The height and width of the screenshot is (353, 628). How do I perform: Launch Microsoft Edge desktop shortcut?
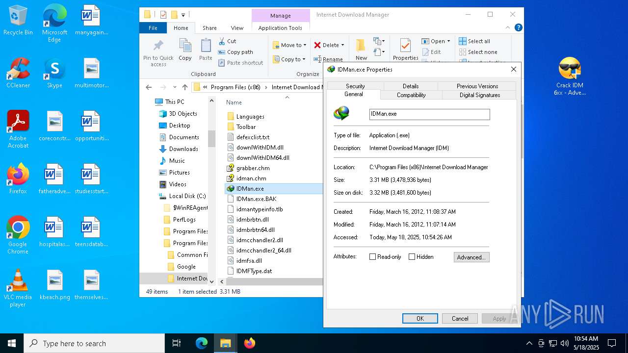54,24
